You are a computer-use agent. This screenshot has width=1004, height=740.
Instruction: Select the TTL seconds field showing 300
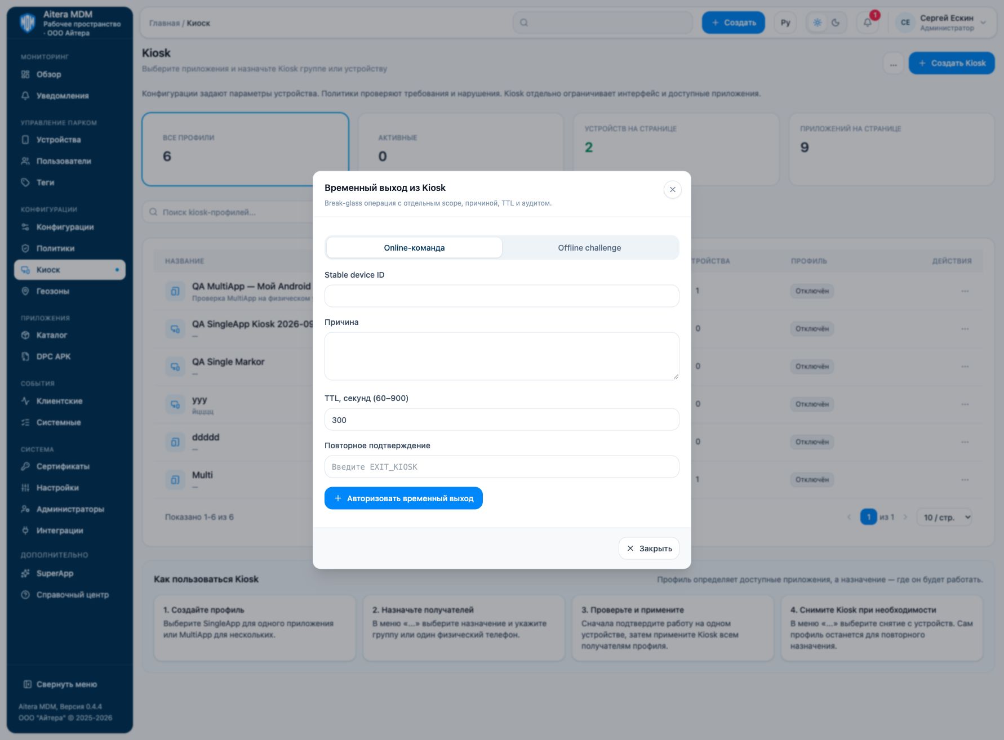tap(501, 420)
